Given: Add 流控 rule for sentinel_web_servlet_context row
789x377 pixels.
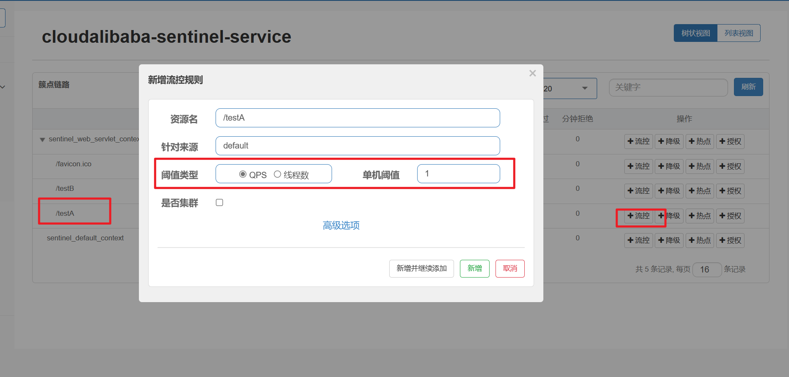Looking at the screenshot, I should (639, 141).
